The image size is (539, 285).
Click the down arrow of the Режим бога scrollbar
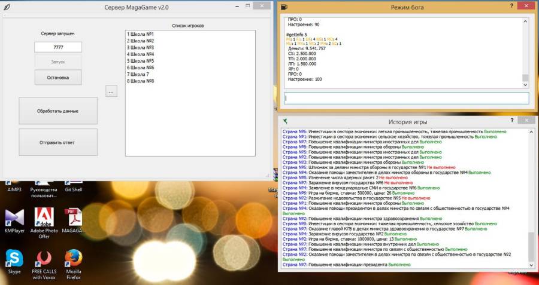[x=525, y=85]
